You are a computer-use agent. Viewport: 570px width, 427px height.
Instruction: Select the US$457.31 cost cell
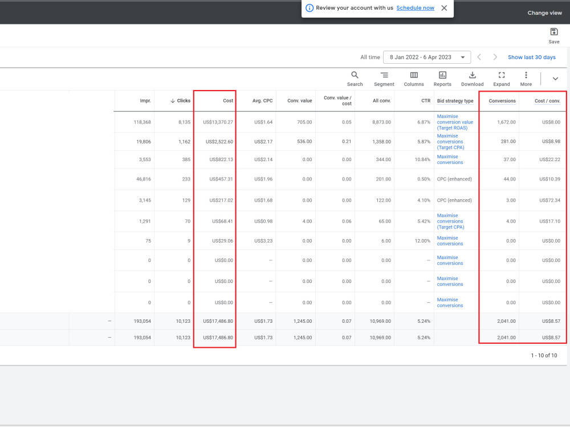[221, 179]
